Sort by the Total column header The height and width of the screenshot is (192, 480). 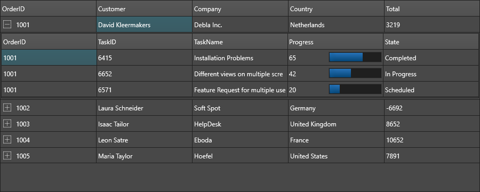432,9
